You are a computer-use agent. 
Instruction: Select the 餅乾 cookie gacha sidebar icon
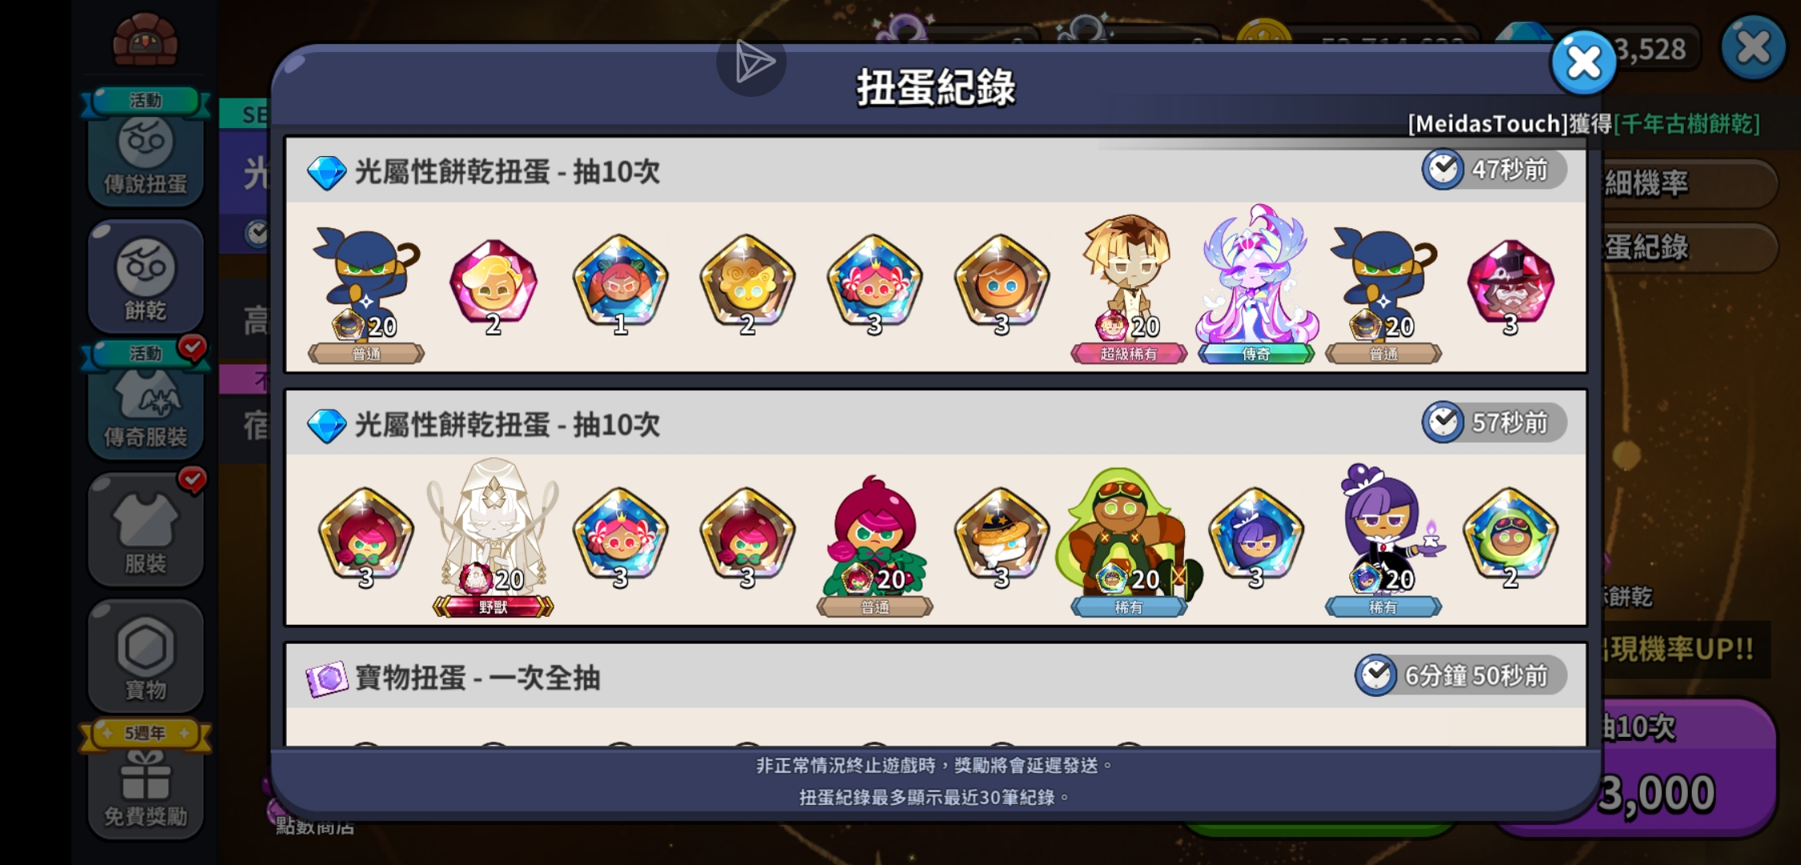(146, 276)
